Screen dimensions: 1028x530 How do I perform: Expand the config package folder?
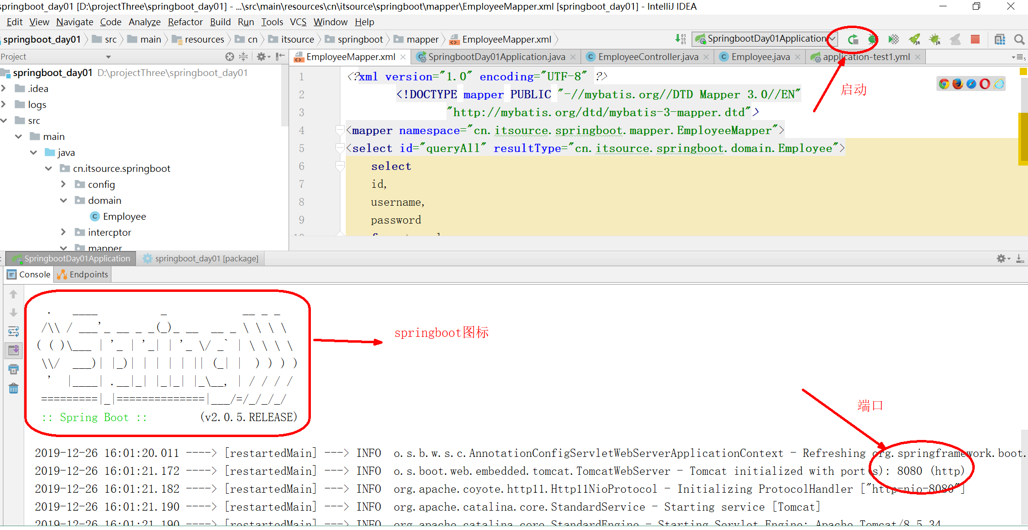click(x=63, y=184)
